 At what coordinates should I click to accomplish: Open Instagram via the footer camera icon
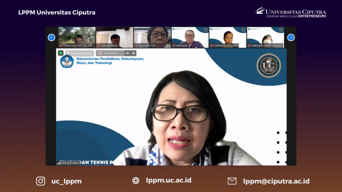coord(41,181)
